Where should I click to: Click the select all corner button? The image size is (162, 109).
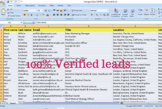point(2,26)
